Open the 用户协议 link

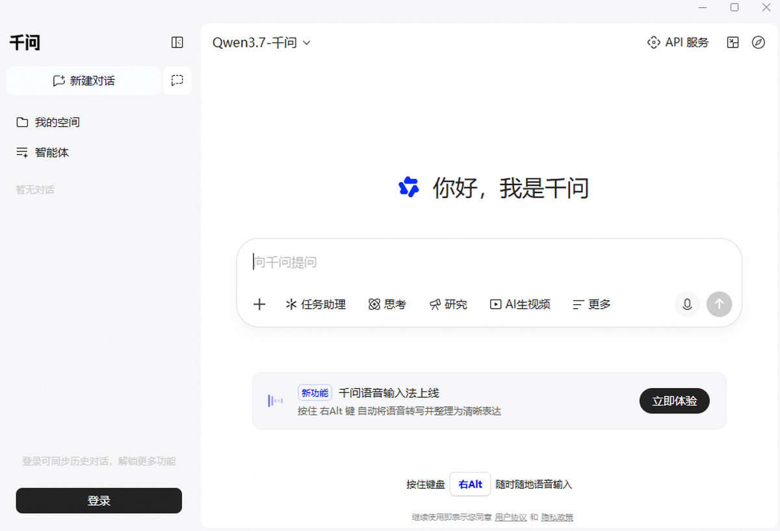click(511, 517)
